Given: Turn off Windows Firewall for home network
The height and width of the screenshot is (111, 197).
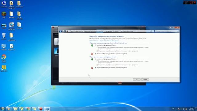Looking at the screenshot, I should pos(96,54).
